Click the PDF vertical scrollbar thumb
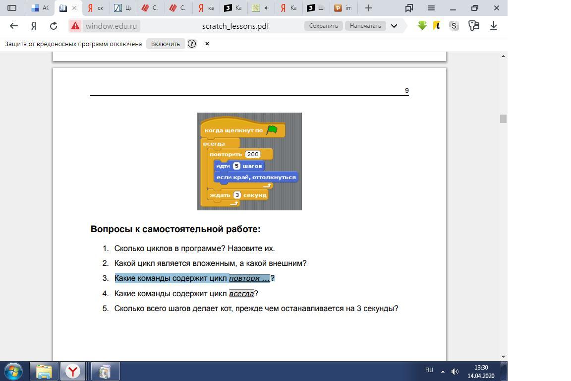 [x=503, y=119]
